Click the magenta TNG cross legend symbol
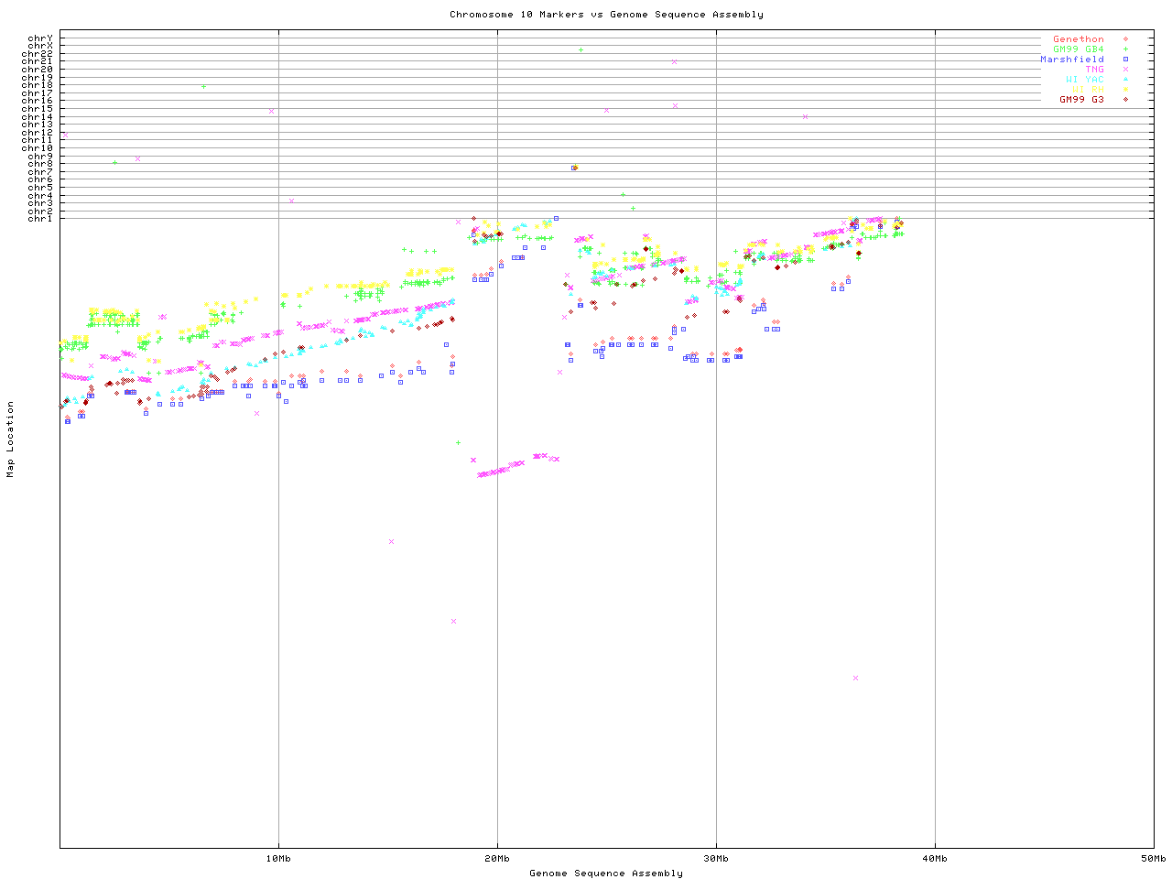1172x879 pixels. click(x=1125, y=70)
